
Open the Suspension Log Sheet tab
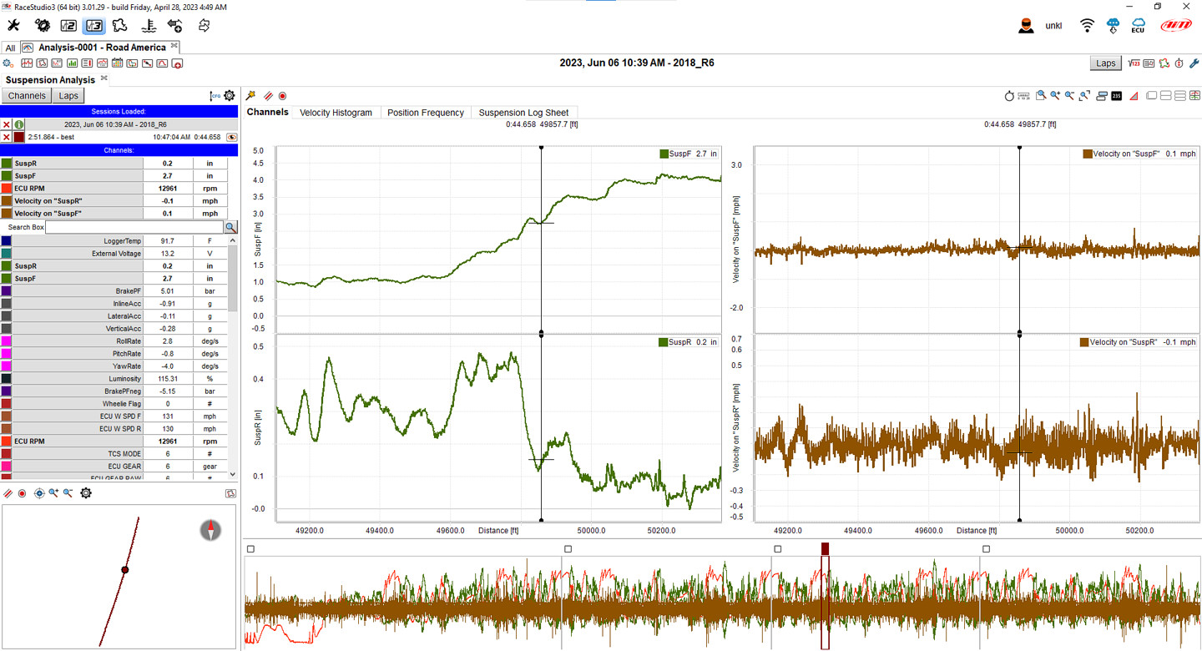coord(523,113)
